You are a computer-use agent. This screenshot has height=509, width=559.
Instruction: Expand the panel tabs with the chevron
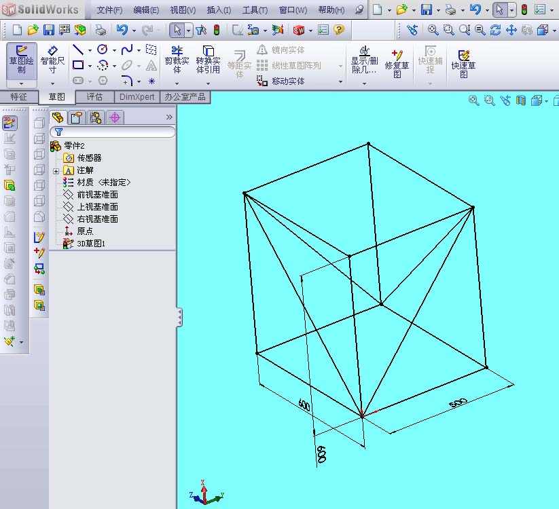[x=169, y=117]
